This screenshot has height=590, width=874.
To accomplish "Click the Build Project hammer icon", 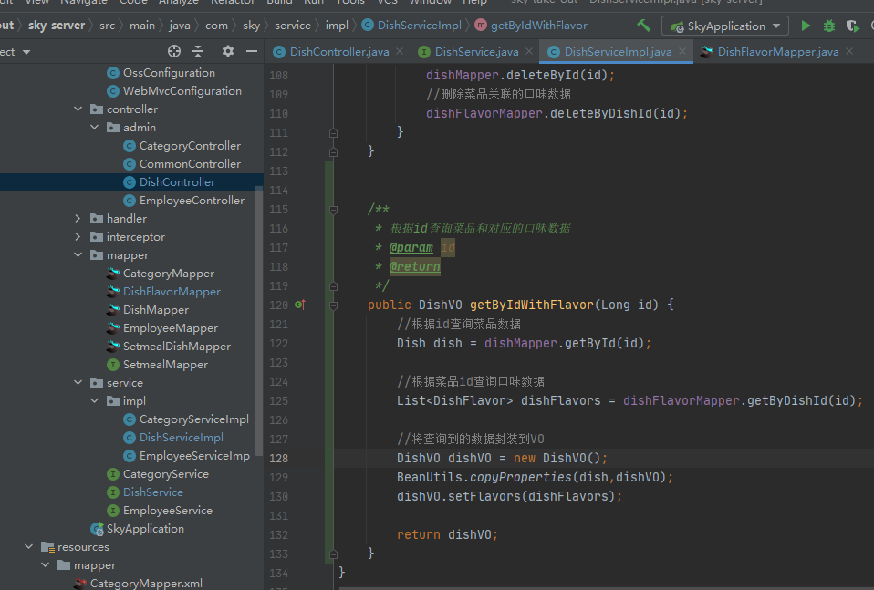I will 644,26.
